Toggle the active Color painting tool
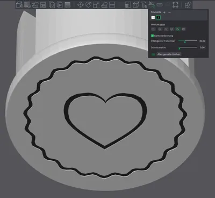The image size is (215, 198). (152, 5)
